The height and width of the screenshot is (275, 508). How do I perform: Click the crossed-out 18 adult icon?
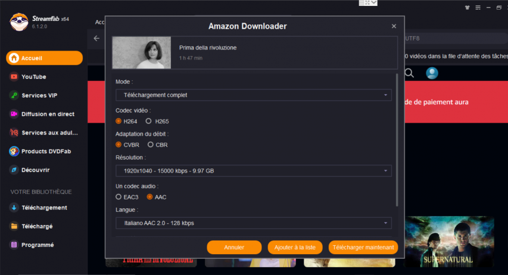click(x=14, y=133)
